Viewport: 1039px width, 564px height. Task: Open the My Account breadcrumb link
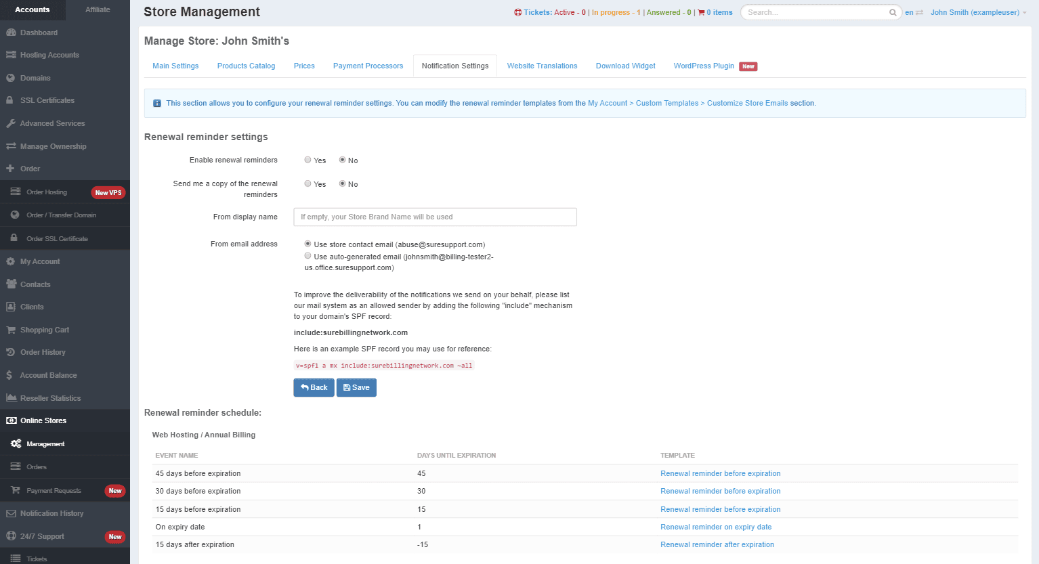(608, 103)
